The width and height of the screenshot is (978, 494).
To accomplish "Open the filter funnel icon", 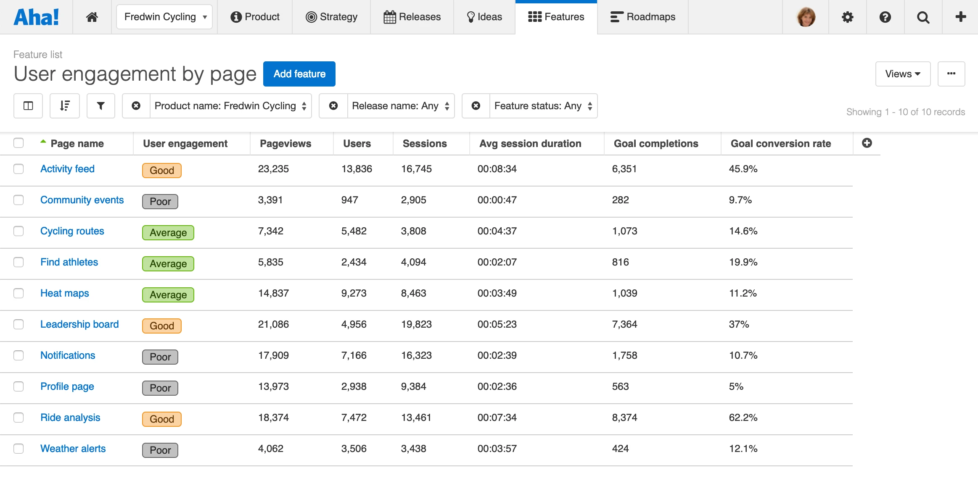I will click(101, 106).
